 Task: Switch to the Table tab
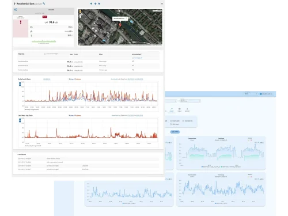click(x=179, y=109)
